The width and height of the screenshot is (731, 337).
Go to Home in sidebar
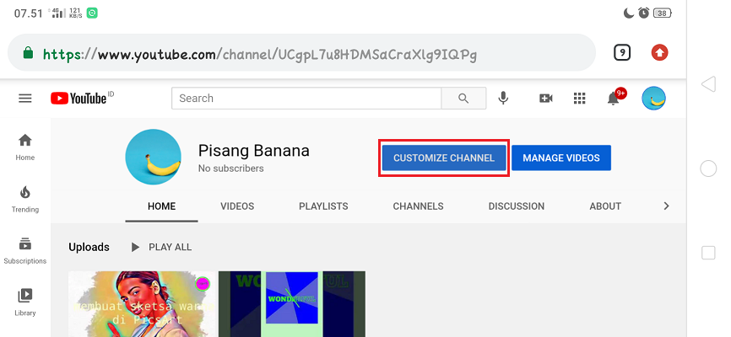point(25,147)
